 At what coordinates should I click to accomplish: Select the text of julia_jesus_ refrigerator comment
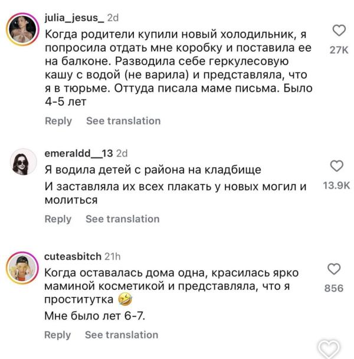click(x=179, y=68)
